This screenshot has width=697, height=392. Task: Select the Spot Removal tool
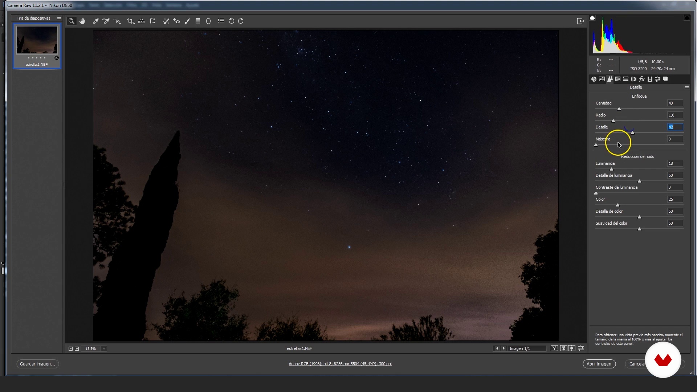coord(166,21)
